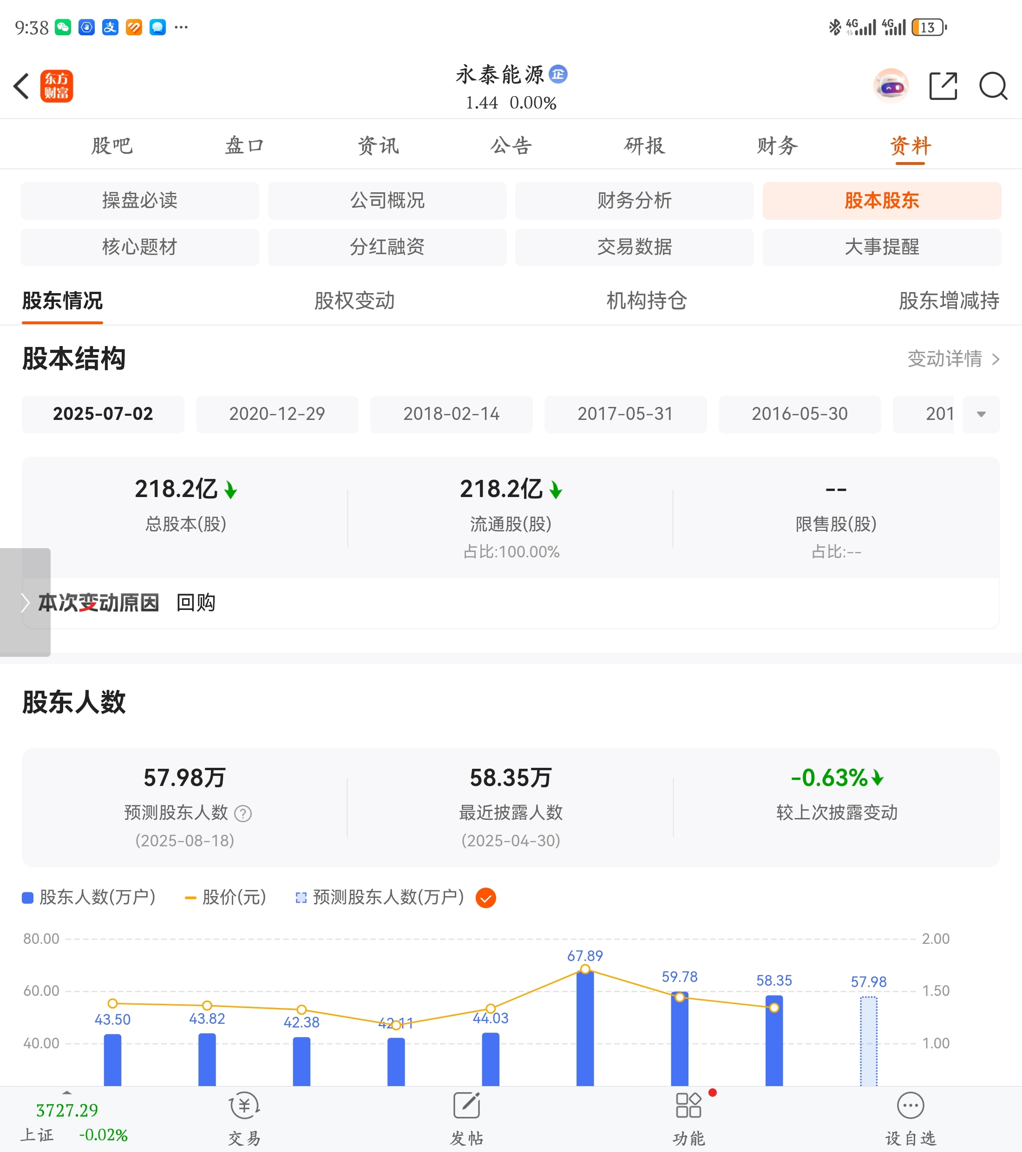Select the 2020-12-29 date chip
Screen dimensions: 1022x1152
point(277,414)
